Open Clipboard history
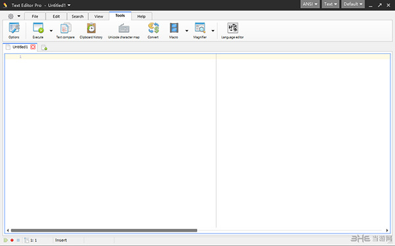395x246 pixels. coord(91,30)
